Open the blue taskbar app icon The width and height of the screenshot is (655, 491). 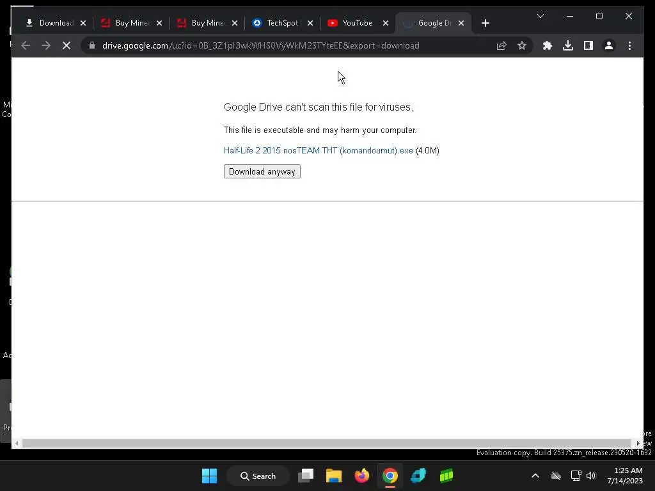(x=418, y=476)
